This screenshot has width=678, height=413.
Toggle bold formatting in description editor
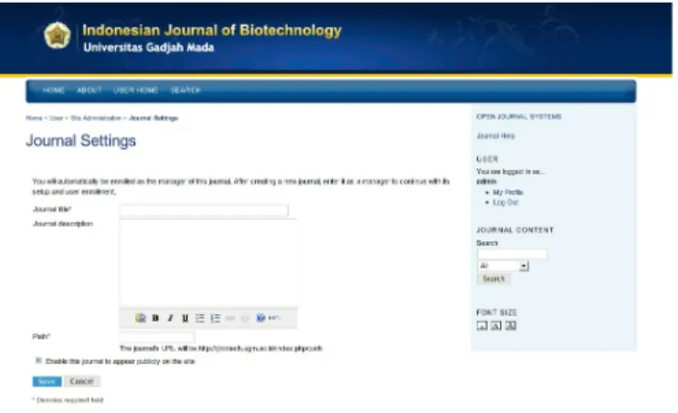click(x=155, y=318)
